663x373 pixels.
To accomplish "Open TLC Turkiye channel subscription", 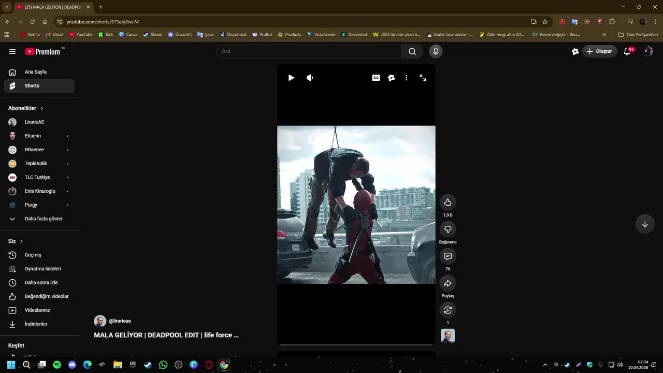I will 39,177.
